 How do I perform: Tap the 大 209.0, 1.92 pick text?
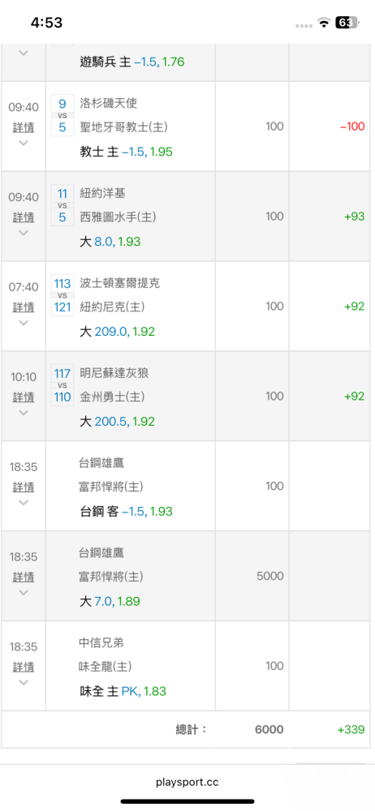click(x=117, y=332)
